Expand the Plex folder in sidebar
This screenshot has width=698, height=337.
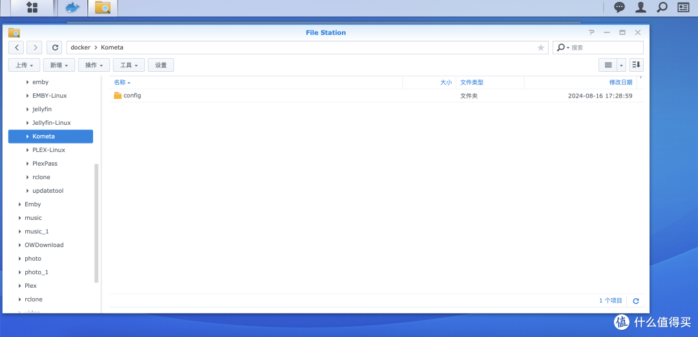click(20, 286)
